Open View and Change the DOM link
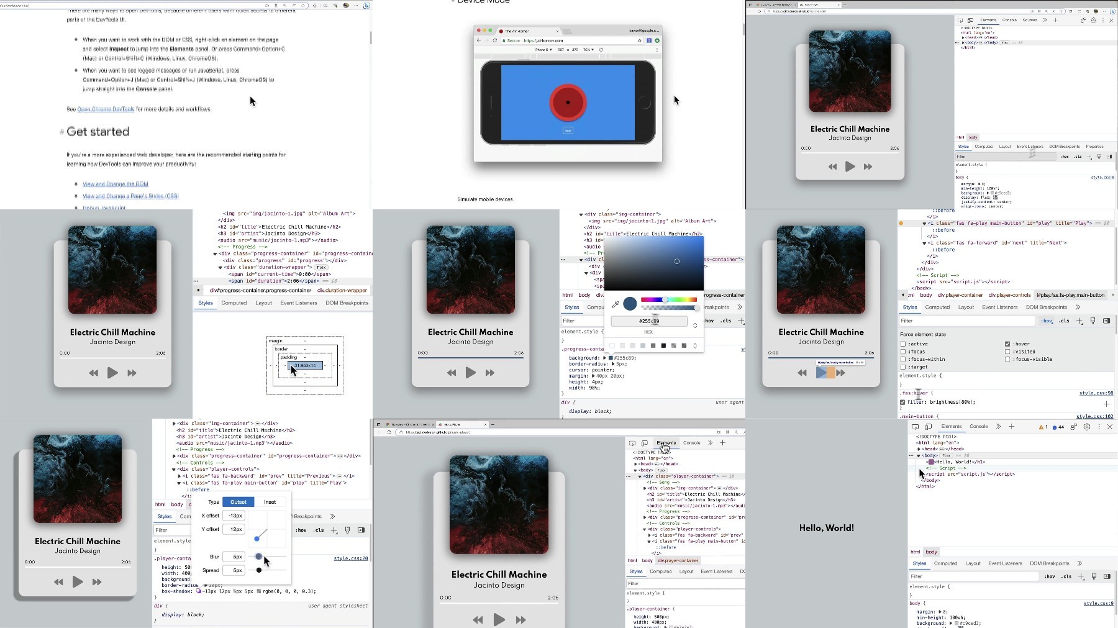The image size is (1118, 628). (x=116, y=184)
